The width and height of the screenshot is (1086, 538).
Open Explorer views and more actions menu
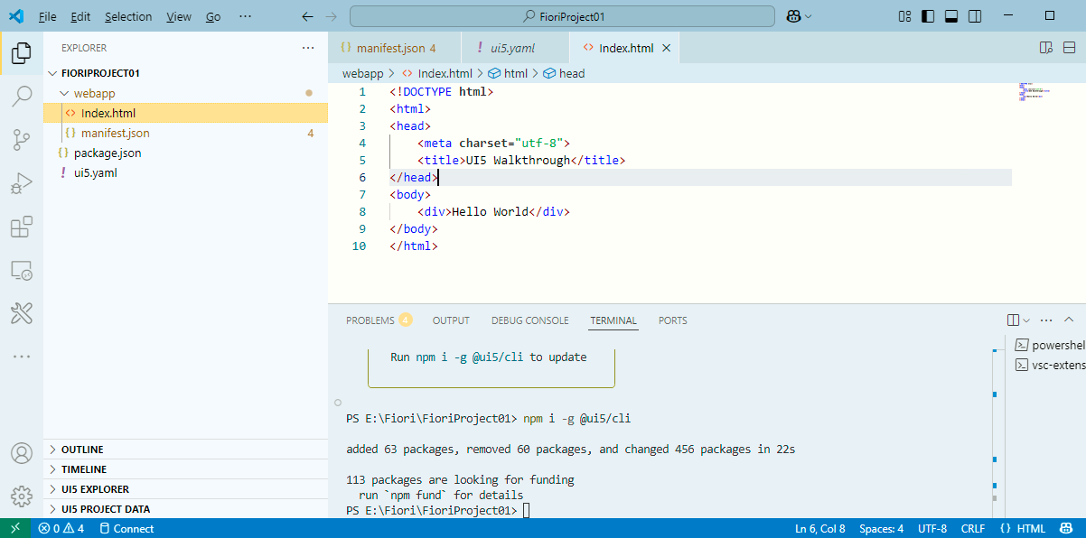pos(308,48)
